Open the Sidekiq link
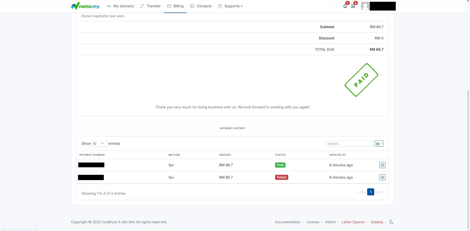Image resolution: width=470 pixels, height=231 pixels. click(x=376, y=222)
